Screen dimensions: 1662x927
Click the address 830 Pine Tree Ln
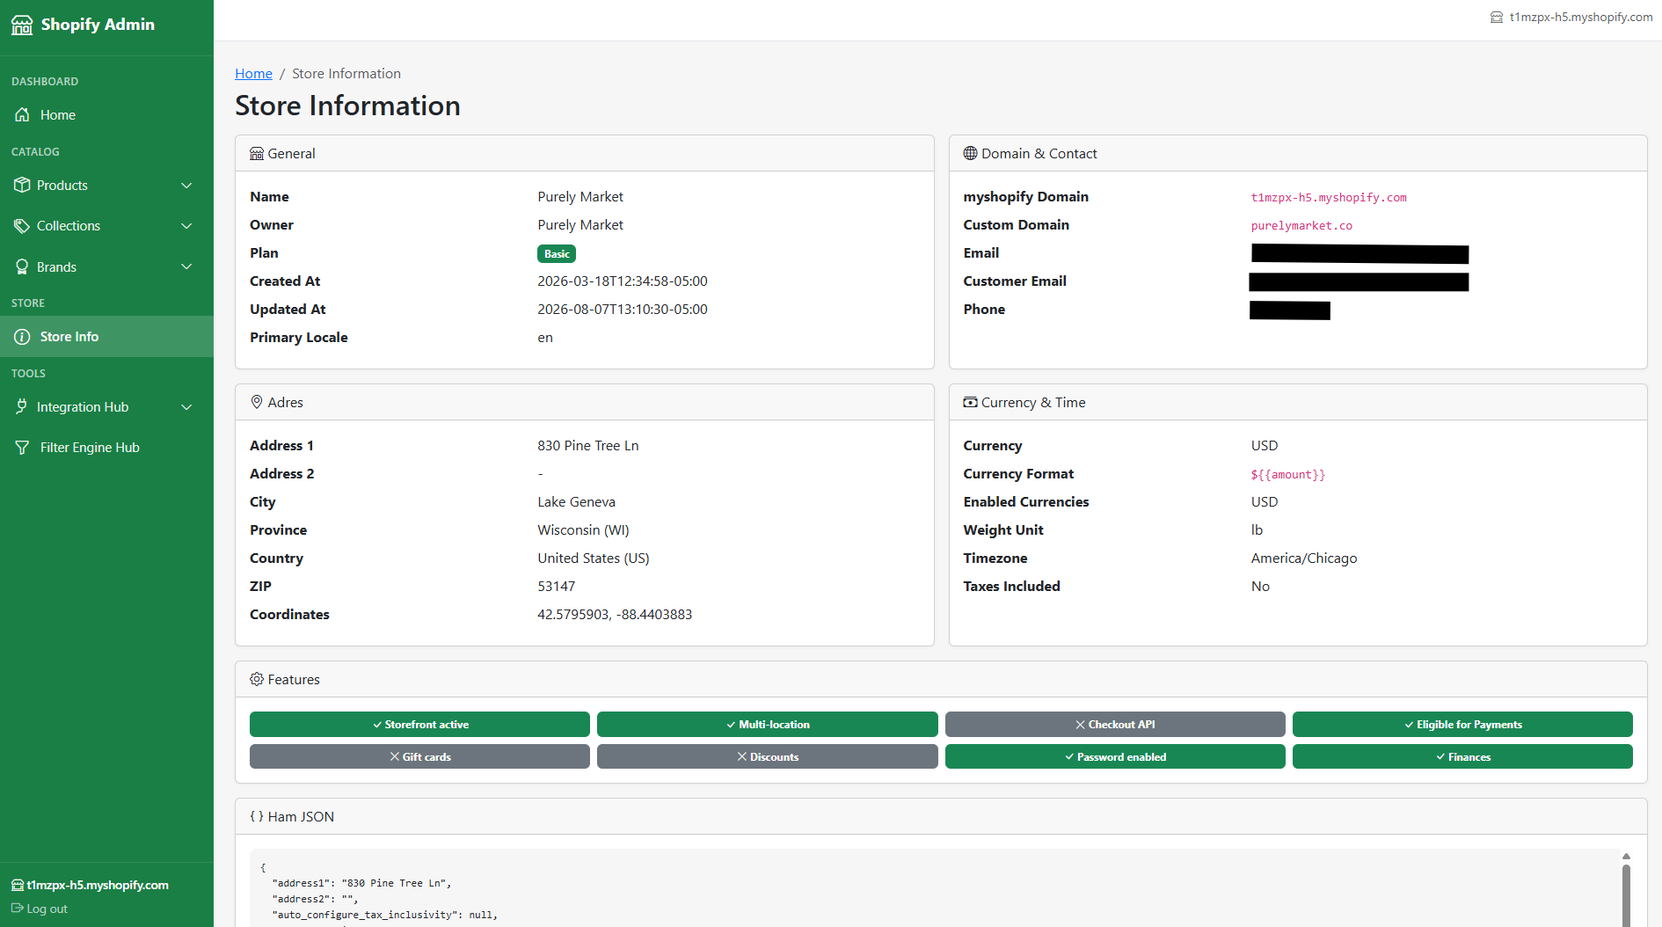click(588, 446)
